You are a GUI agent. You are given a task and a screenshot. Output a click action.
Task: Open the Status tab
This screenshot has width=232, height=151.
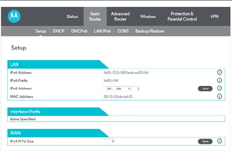tap(72, 16)
